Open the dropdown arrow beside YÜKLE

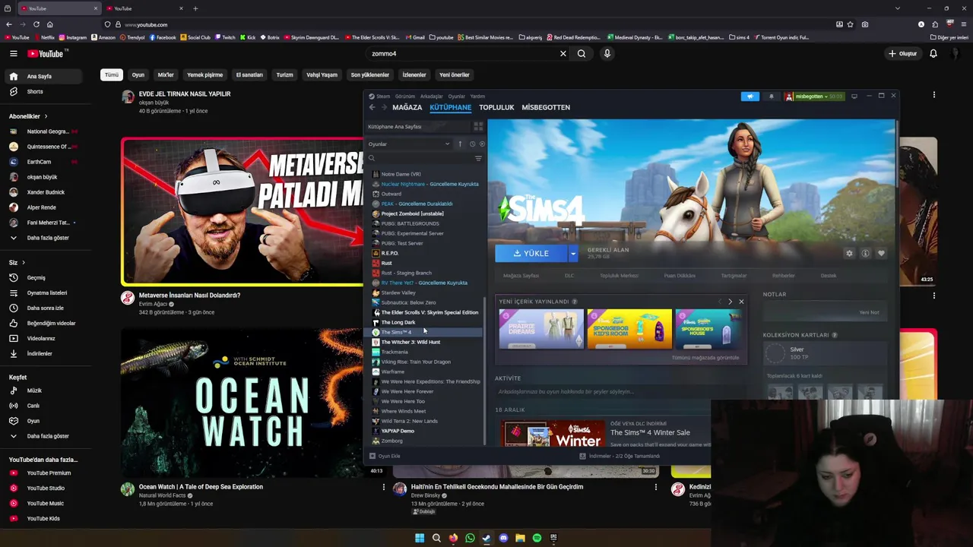click(x=573, y=253)
